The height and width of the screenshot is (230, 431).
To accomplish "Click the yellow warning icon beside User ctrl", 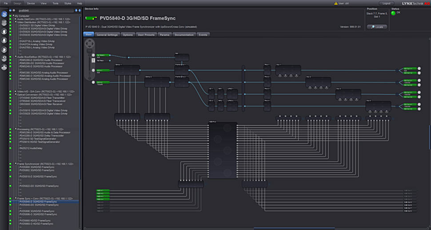I will [x=335, y=4].
